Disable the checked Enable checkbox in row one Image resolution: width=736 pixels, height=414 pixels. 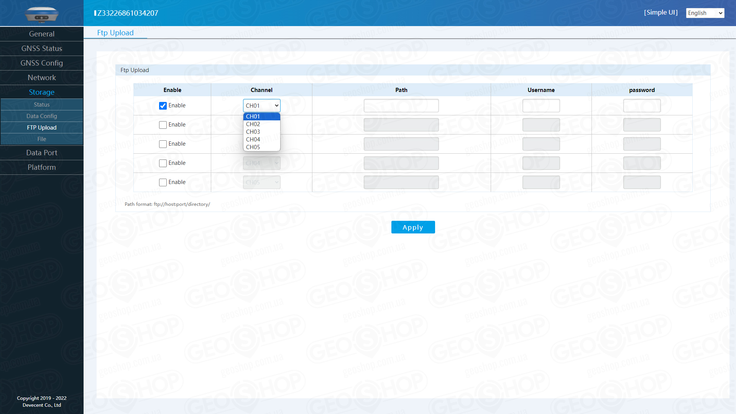(163, 106)
